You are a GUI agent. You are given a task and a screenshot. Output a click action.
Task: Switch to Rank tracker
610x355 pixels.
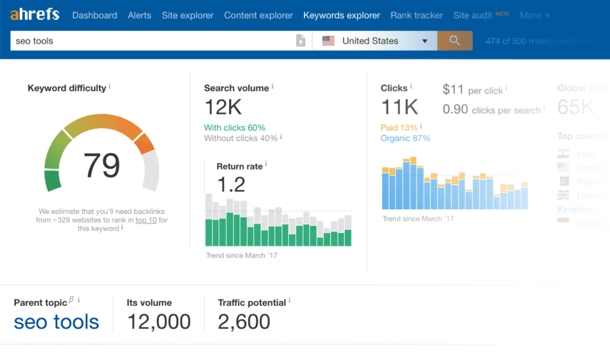point(416,15)
